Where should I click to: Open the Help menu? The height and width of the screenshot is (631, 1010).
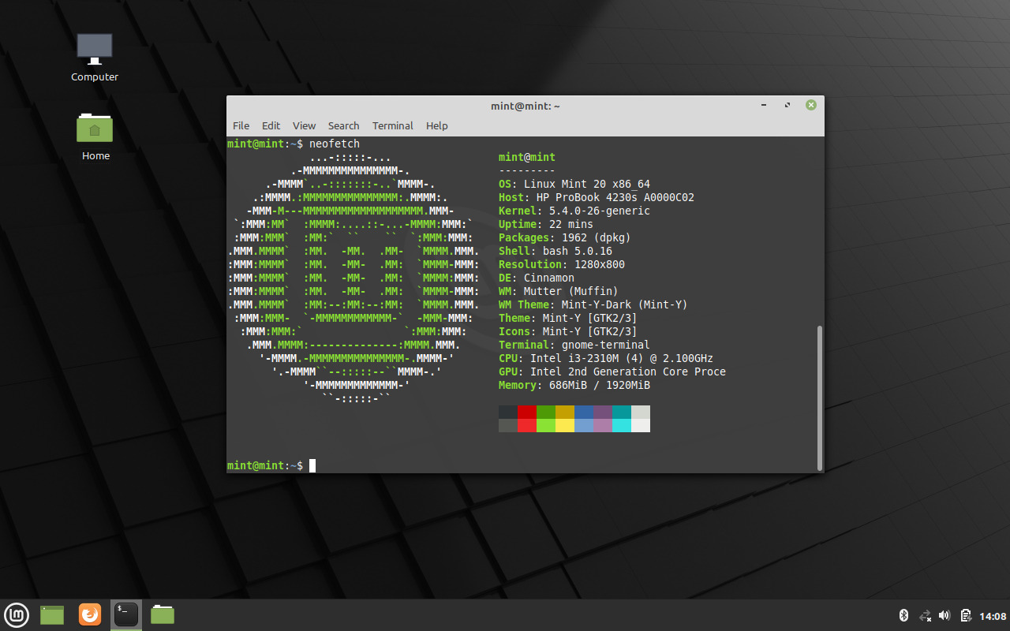coord(436,125)
